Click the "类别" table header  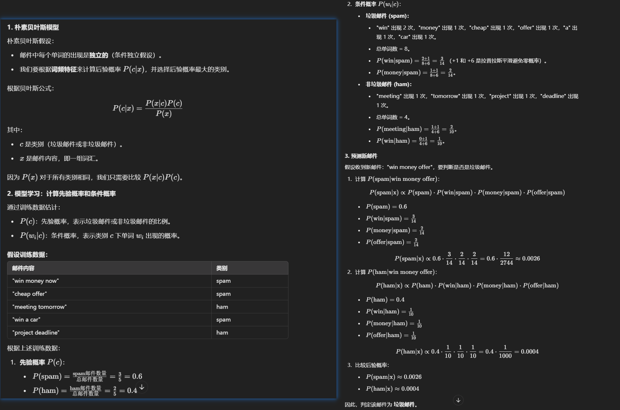(250, 268)
